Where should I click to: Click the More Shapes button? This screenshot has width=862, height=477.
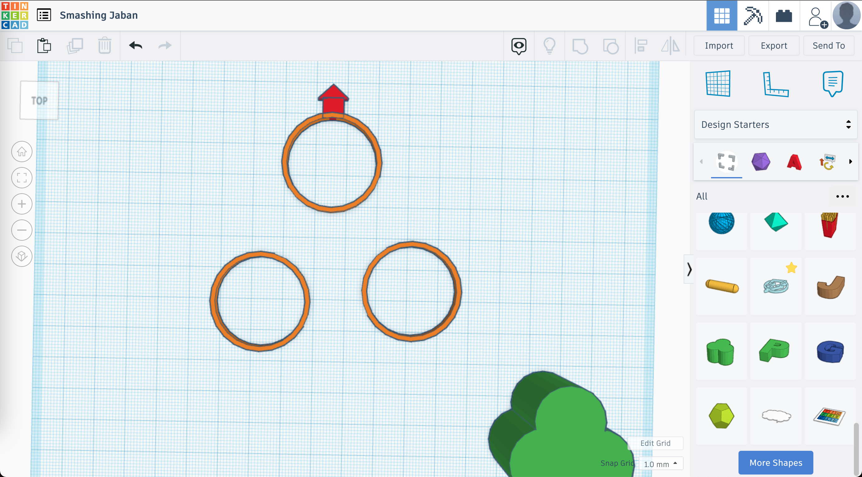775,463
